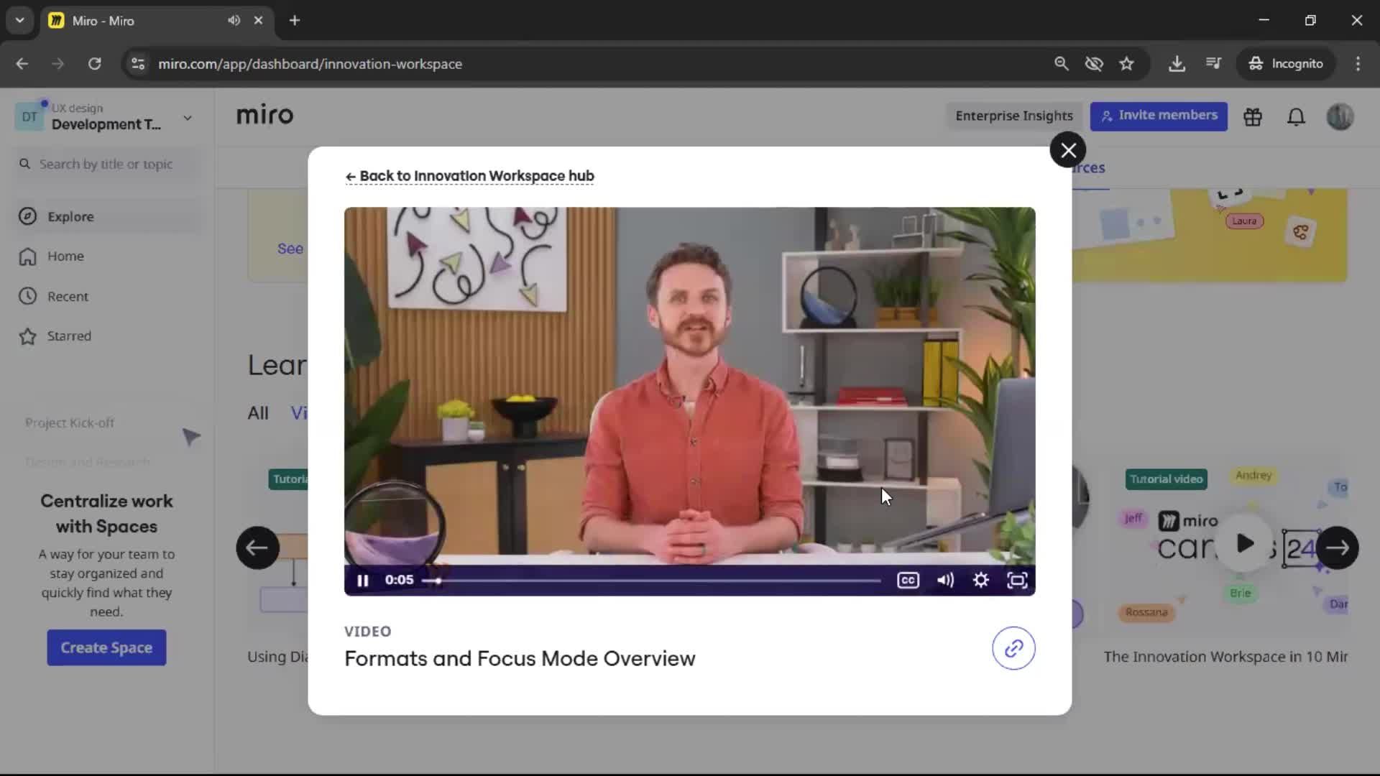
Task: Open the browser zoom icon
Action: coord(1061,64)
